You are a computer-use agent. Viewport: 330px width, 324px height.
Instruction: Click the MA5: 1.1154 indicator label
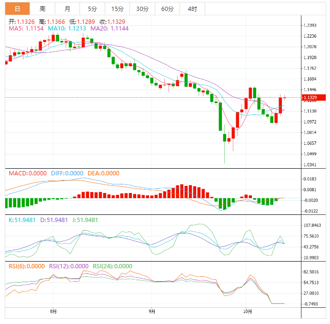point(26,29)
